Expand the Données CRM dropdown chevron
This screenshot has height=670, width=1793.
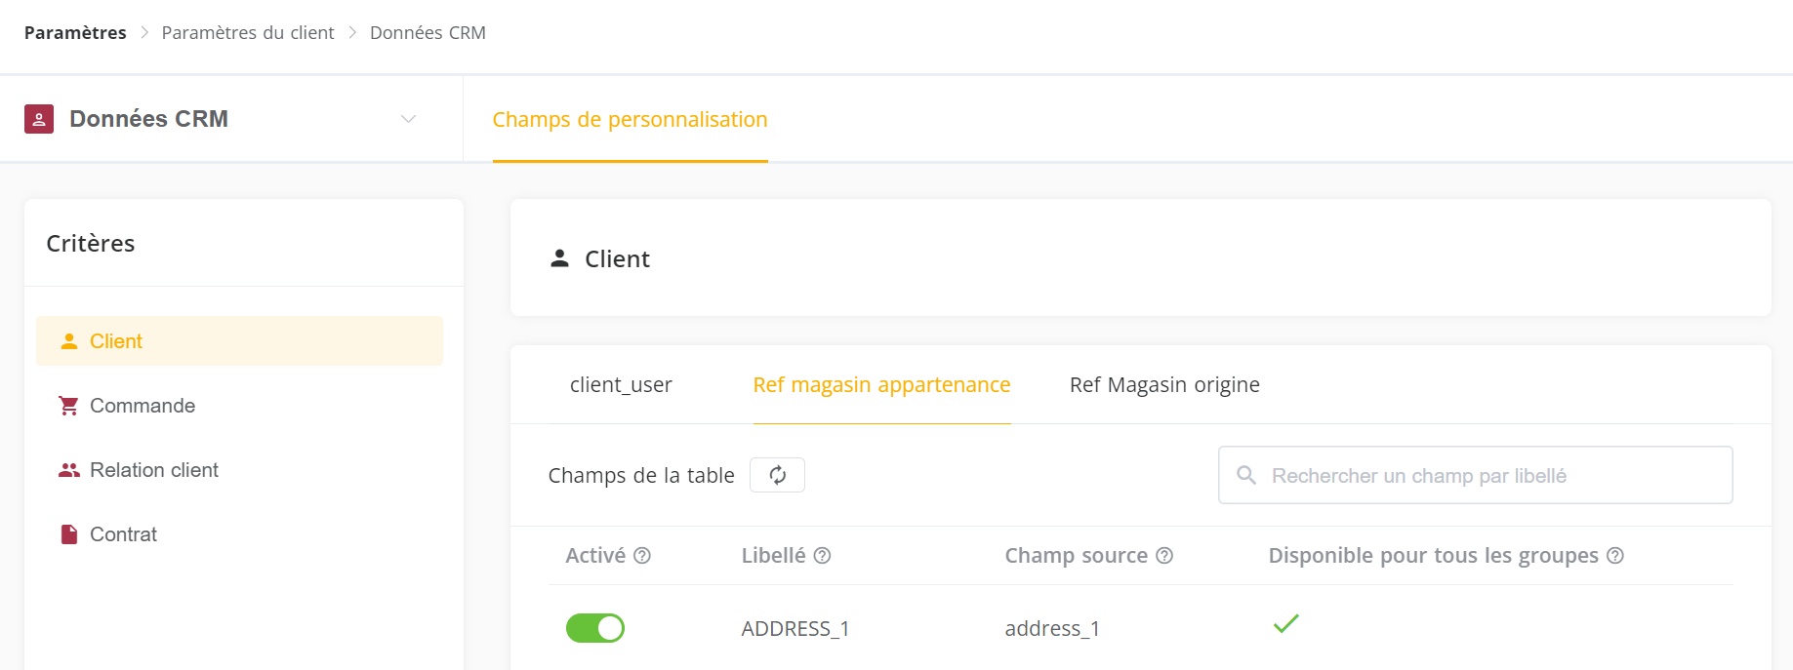pos(409,119)
